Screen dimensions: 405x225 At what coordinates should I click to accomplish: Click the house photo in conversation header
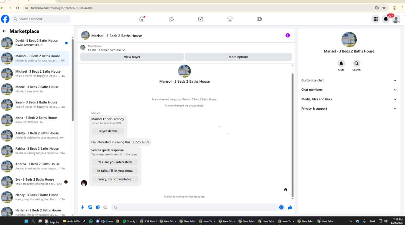(x=85, y=35)
